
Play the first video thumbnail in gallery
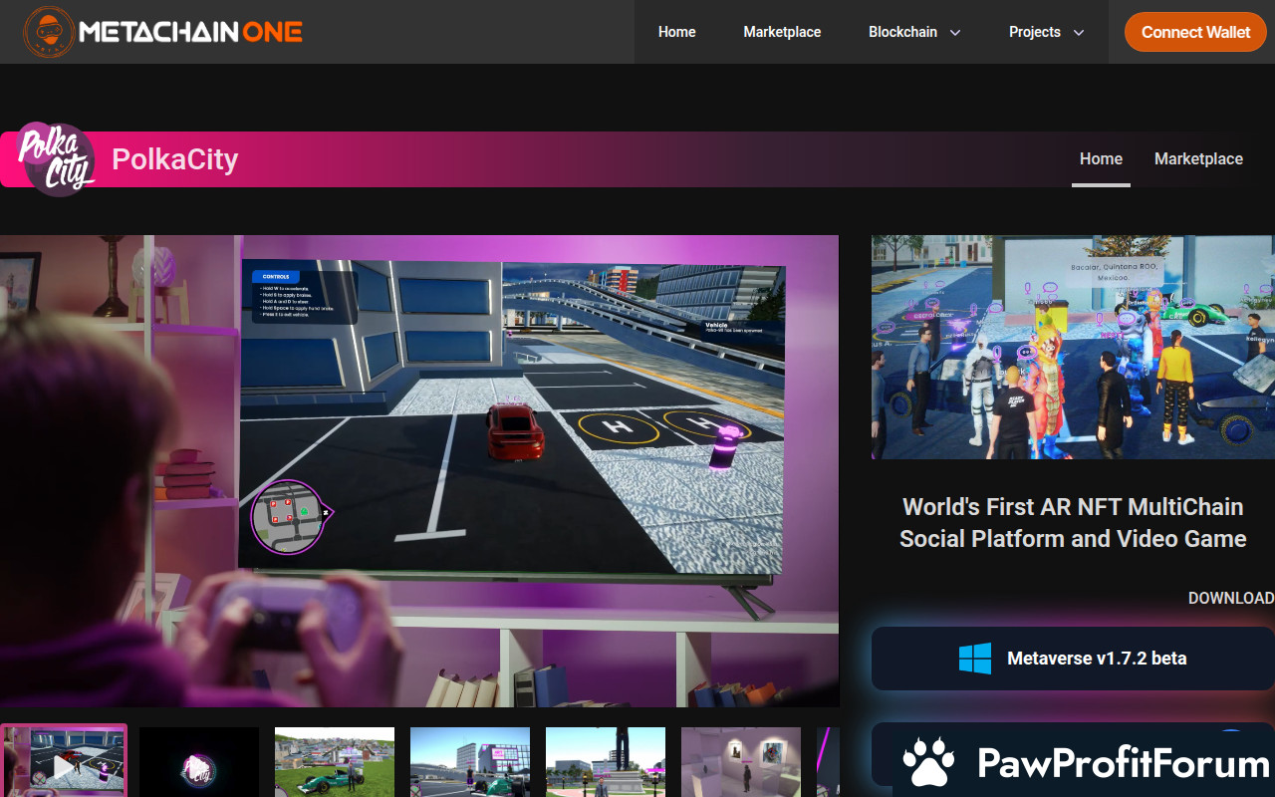point(64,762)
